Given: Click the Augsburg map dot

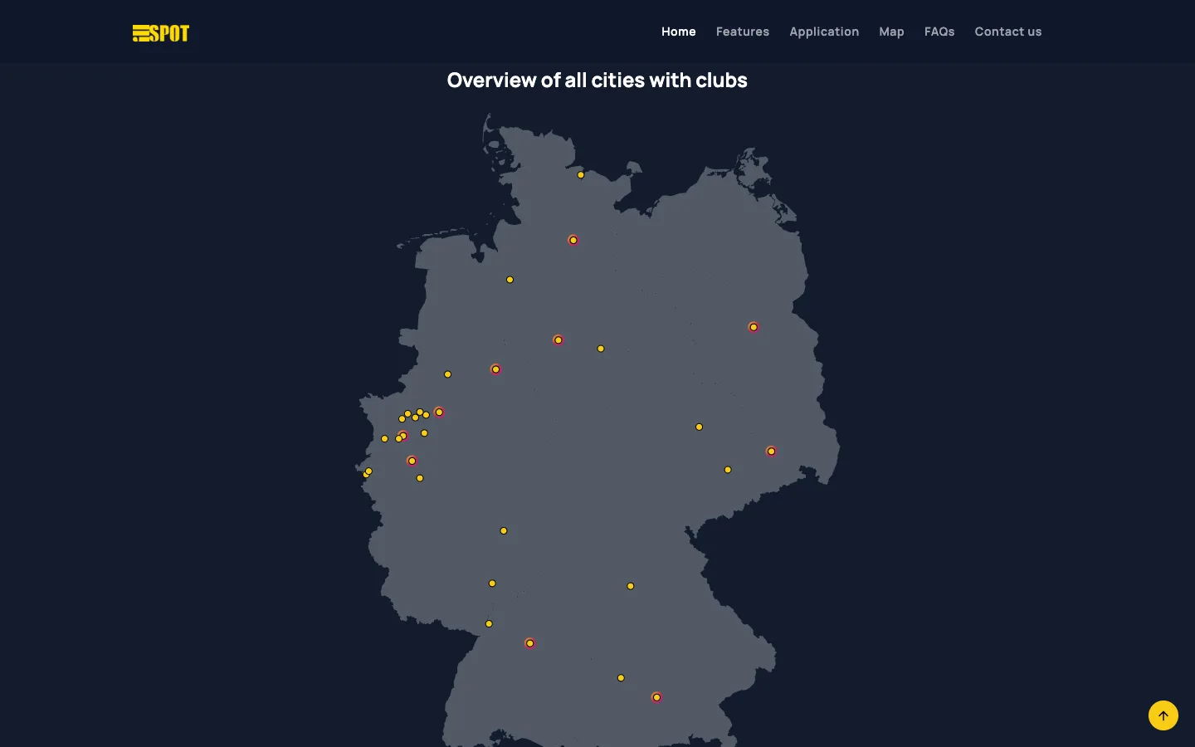Looking at the screenshot, I should [621, 678].
